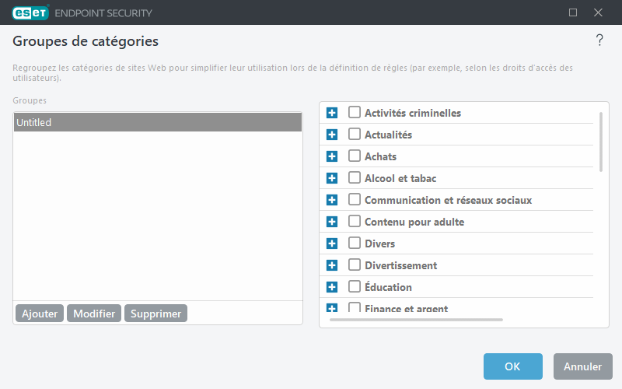
Task: Expand the Activités criminelles category
Action: (332, 113)
